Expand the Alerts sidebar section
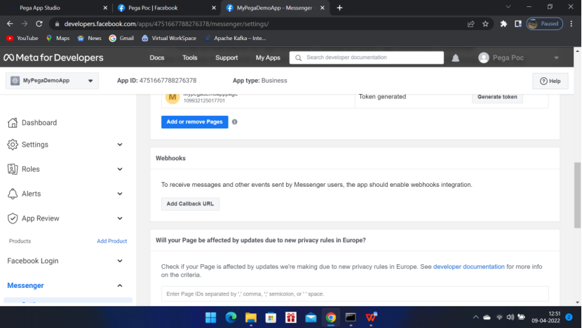Screen dimensions: 582x328 (x=120, y=194)
